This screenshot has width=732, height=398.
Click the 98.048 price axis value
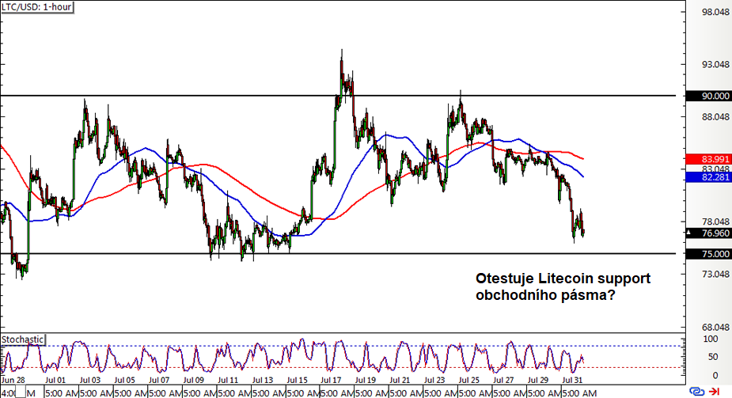click(715, 12)
